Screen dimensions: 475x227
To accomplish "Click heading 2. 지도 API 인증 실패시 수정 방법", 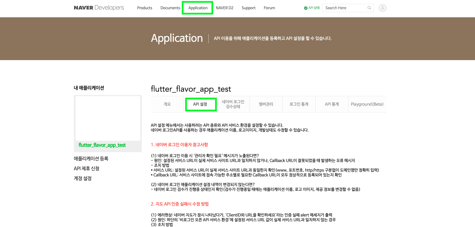I will (180, 204).
